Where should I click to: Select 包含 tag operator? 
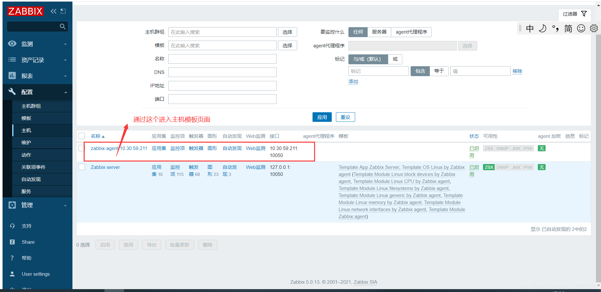click(x=420, y=71)
